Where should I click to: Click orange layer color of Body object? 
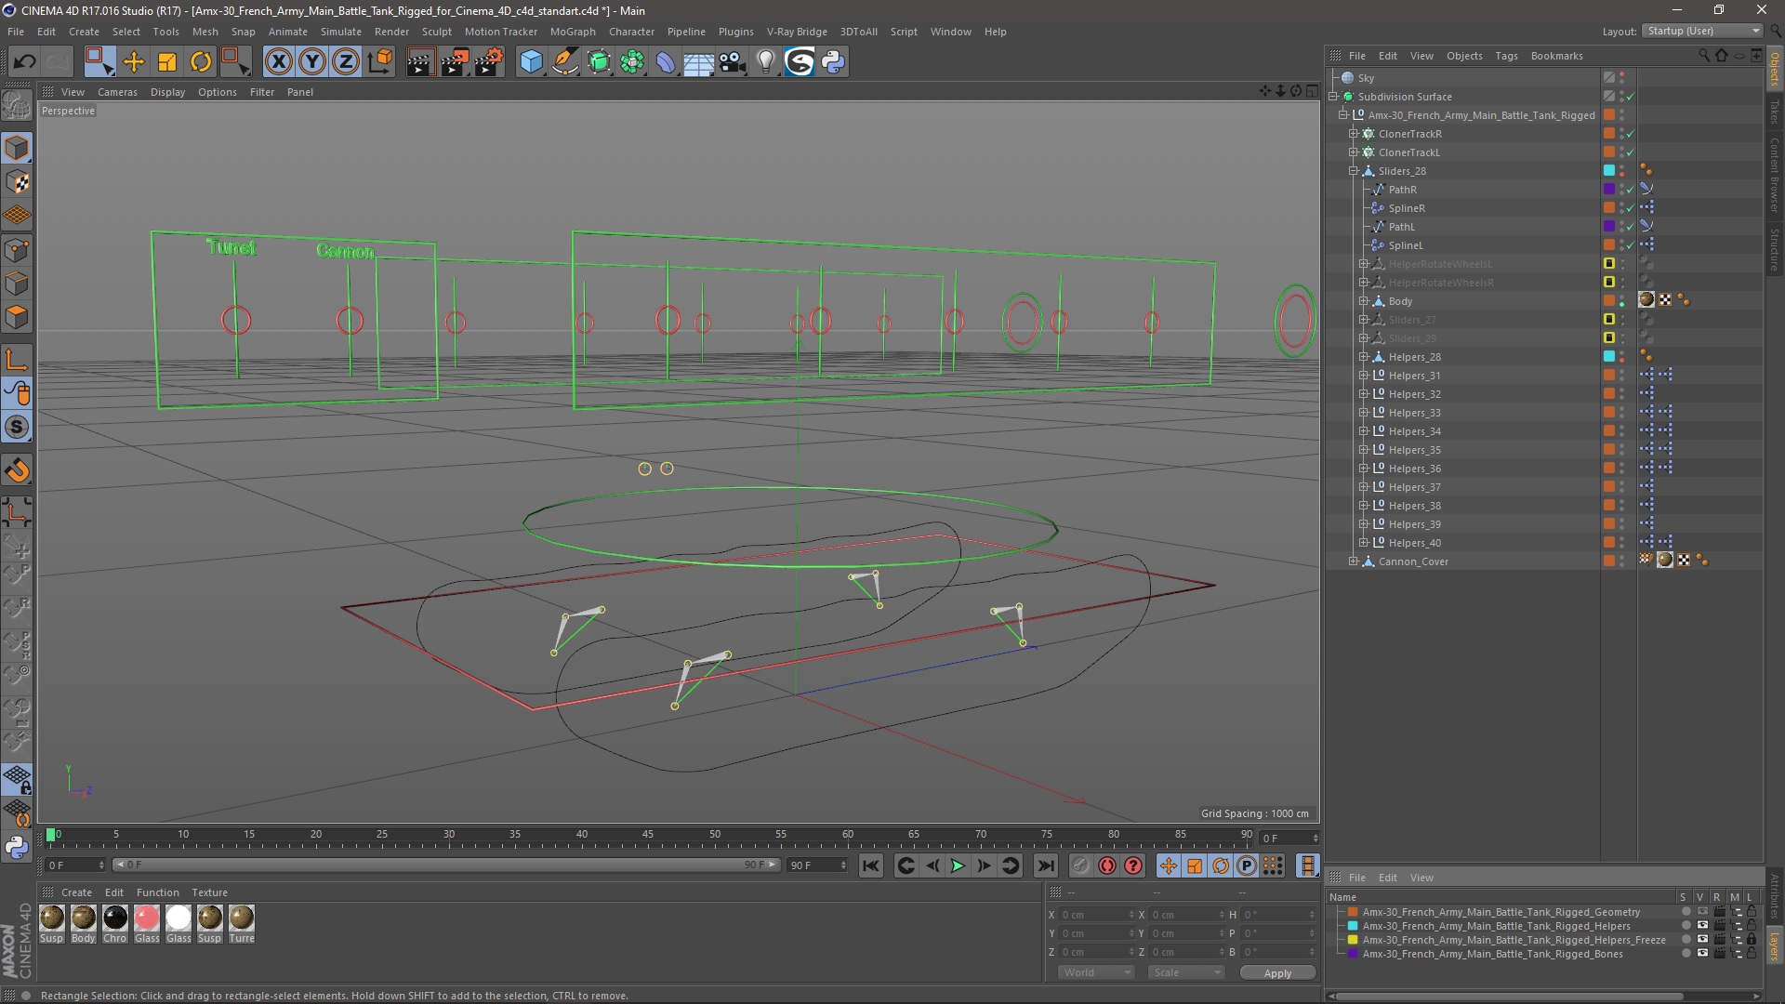point(1608,301)
